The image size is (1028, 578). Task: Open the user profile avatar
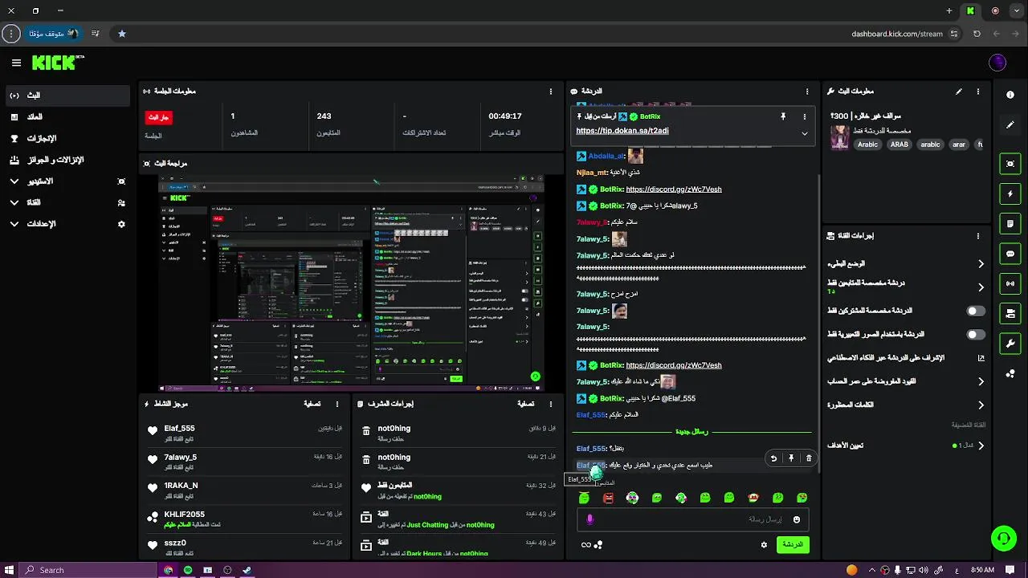[997, 63]
